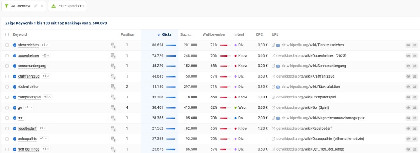Open history chart icon for sternzeichen
This screenshot has width=420, height=153.
pos(415,45)
